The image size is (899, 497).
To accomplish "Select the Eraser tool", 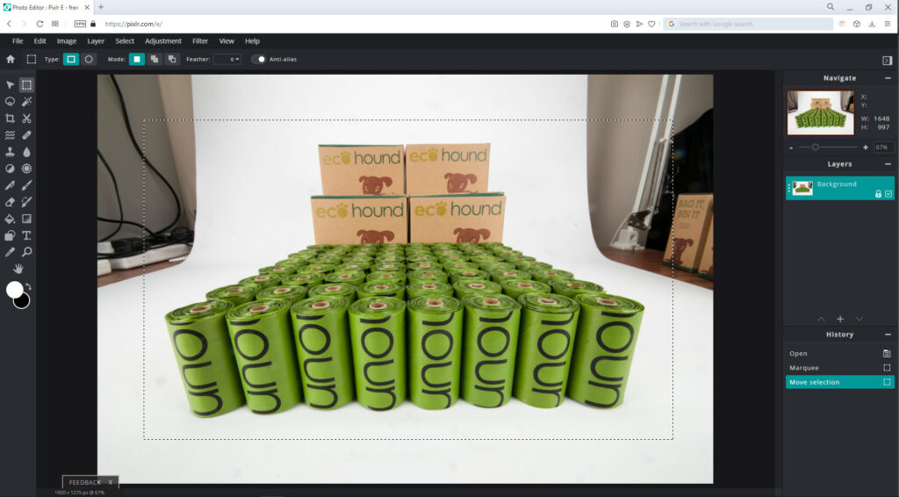I will click(x=10, y=202).
